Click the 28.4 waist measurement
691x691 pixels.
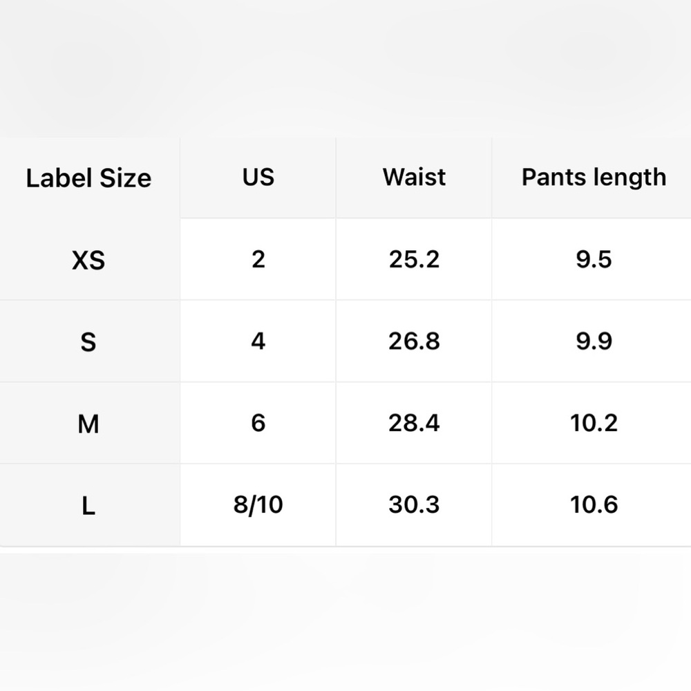tap(414, 423)
